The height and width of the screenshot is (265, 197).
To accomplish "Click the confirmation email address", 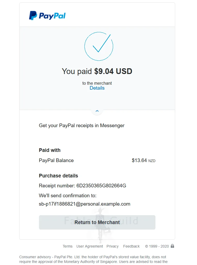I will tap(84, 204).
